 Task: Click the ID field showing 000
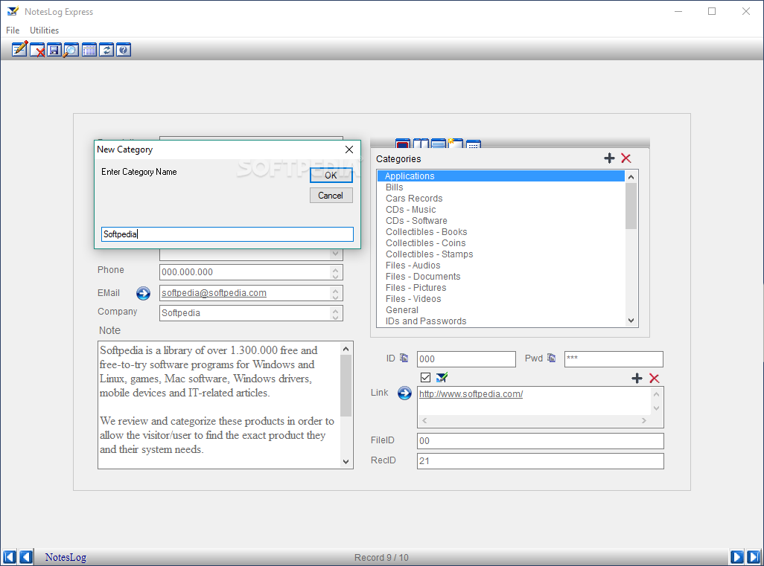tap(466, 359)
